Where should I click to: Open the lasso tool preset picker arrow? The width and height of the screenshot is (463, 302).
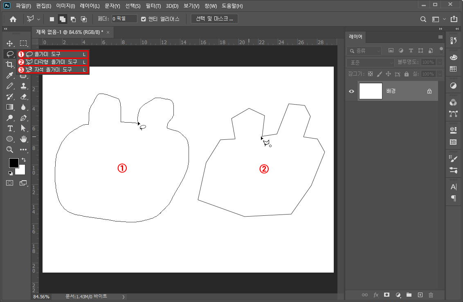click(38, 19)
